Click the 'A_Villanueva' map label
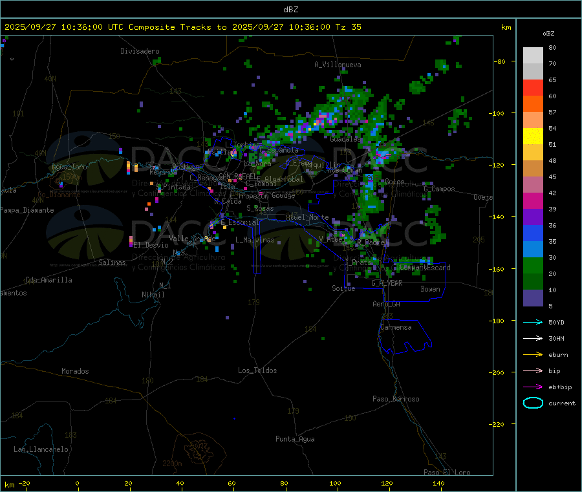The image size is (582, 492). coord(338,65)
